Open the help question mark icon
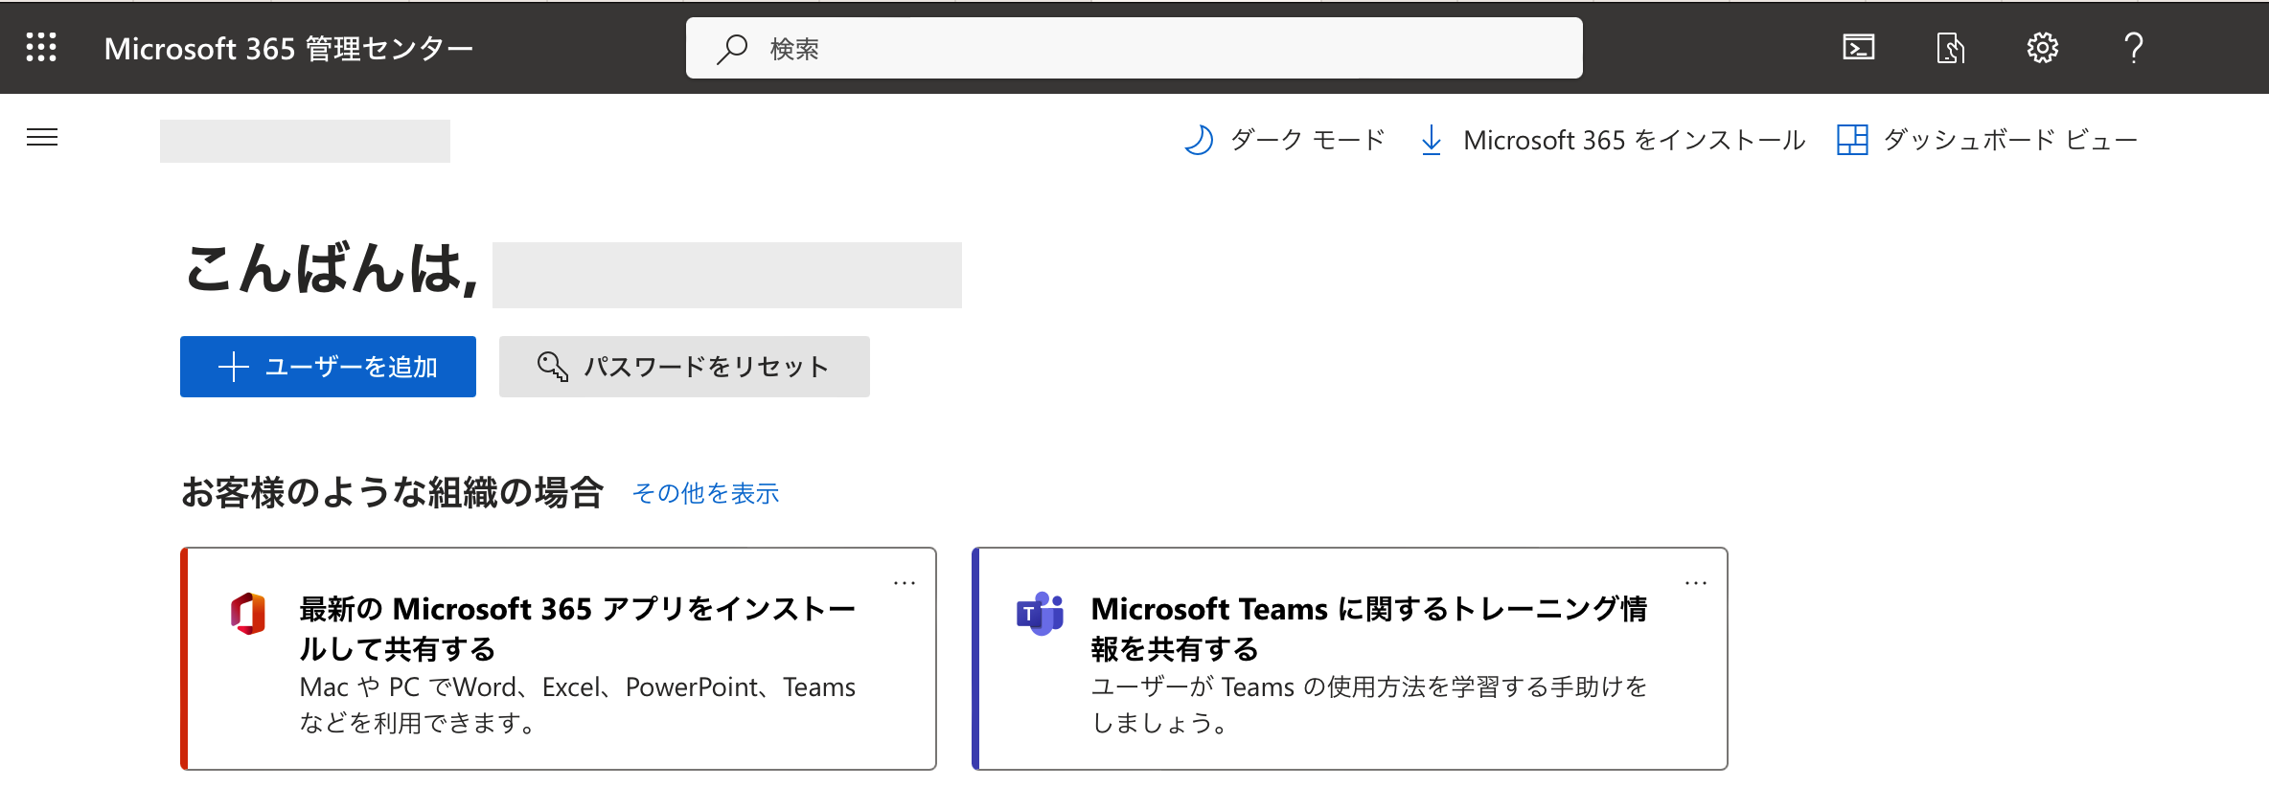Screen dimensions: 2269x810 (x=2134, y=47)
